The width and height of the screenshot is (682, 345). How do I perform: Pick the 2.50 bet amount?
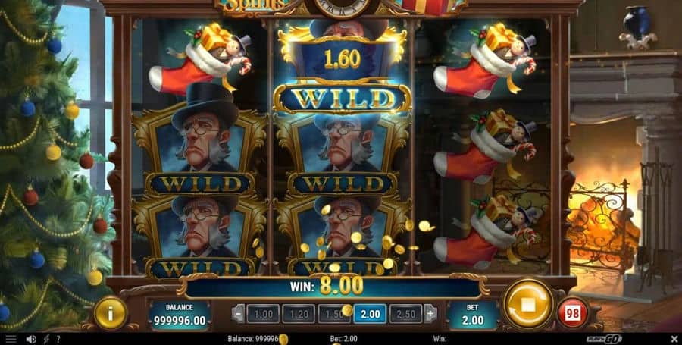point(405,314)
